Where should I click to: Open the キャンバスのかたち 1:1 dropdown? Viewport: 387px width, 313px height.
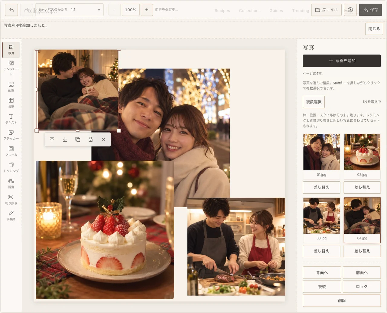[70, 10]
